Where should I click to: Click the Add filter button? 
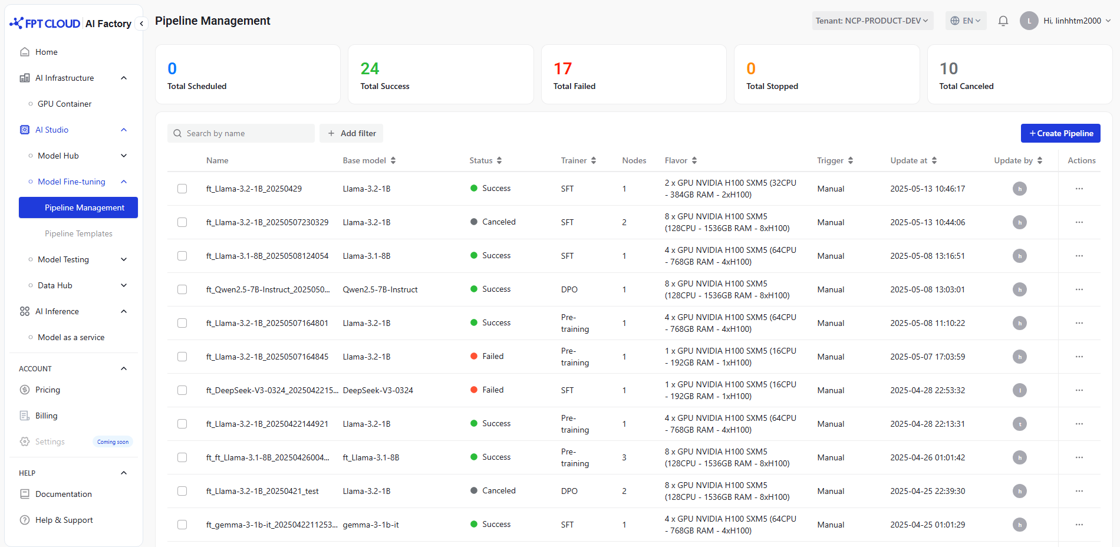coord(351,133)
